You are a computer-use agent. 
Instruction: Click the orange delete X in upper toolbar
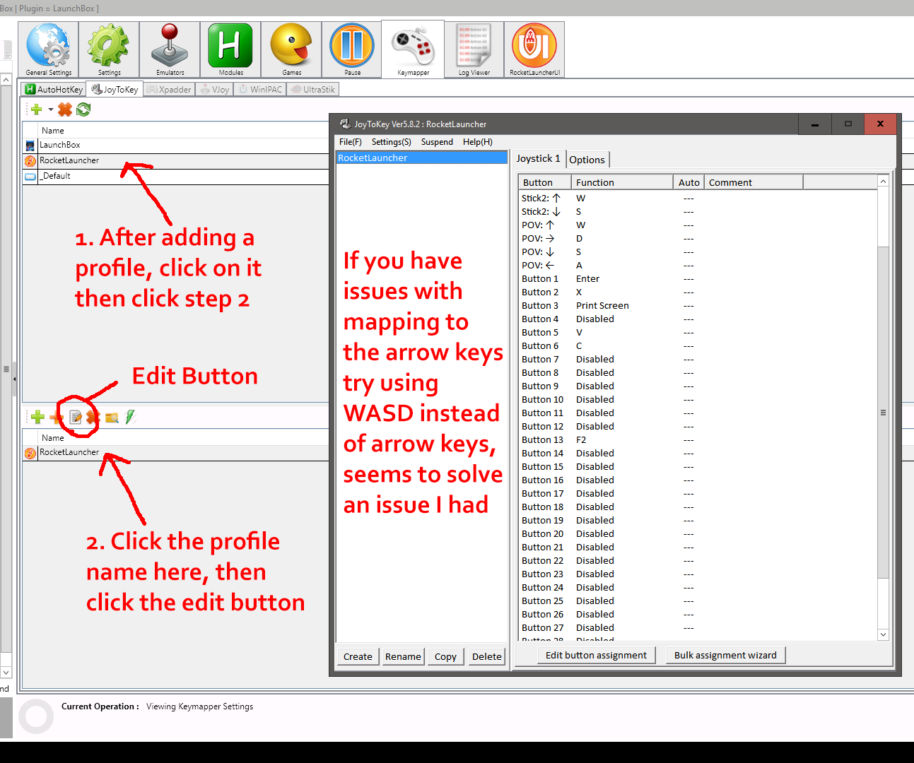[x=65, y=110]
